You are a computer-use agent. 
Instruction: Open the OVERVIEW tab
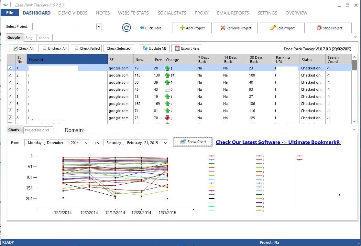[x=296, y=13]
